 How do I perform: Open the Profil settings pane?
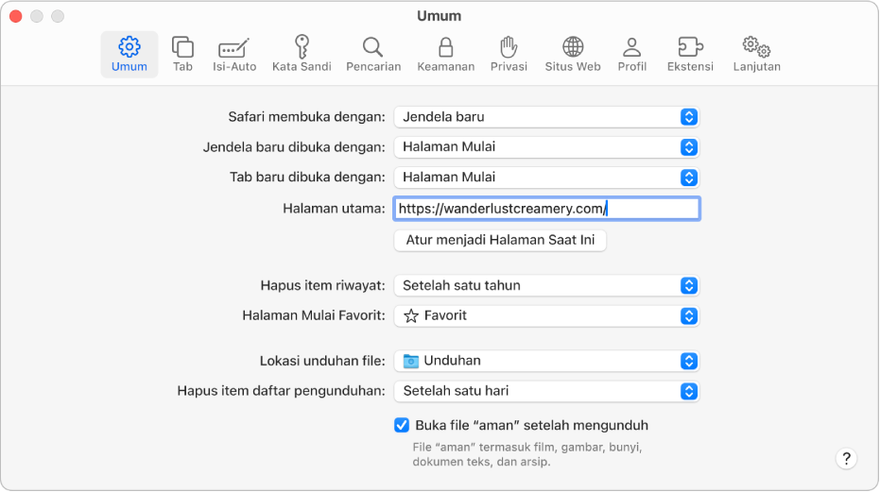pos(632,54)
